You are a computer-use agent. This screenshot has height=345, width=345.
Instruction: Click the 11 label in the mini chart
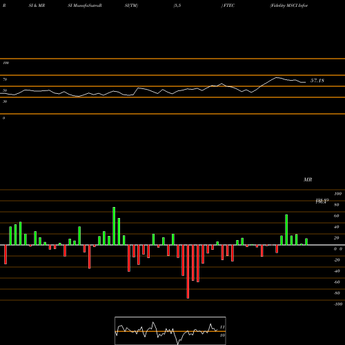(x=222, y=327)
